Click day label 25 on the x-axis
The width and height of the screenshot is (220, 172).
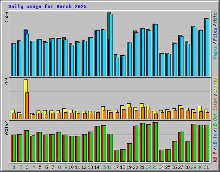tap(168, 167)
